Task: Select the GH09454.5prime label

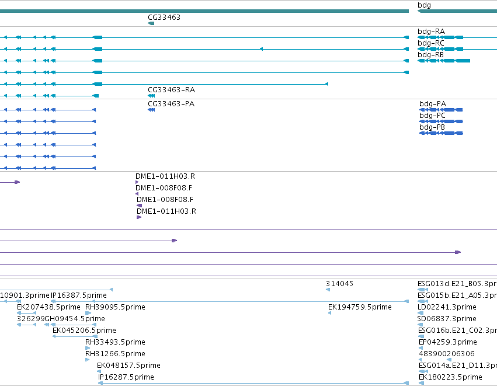Action: (75, 319)
